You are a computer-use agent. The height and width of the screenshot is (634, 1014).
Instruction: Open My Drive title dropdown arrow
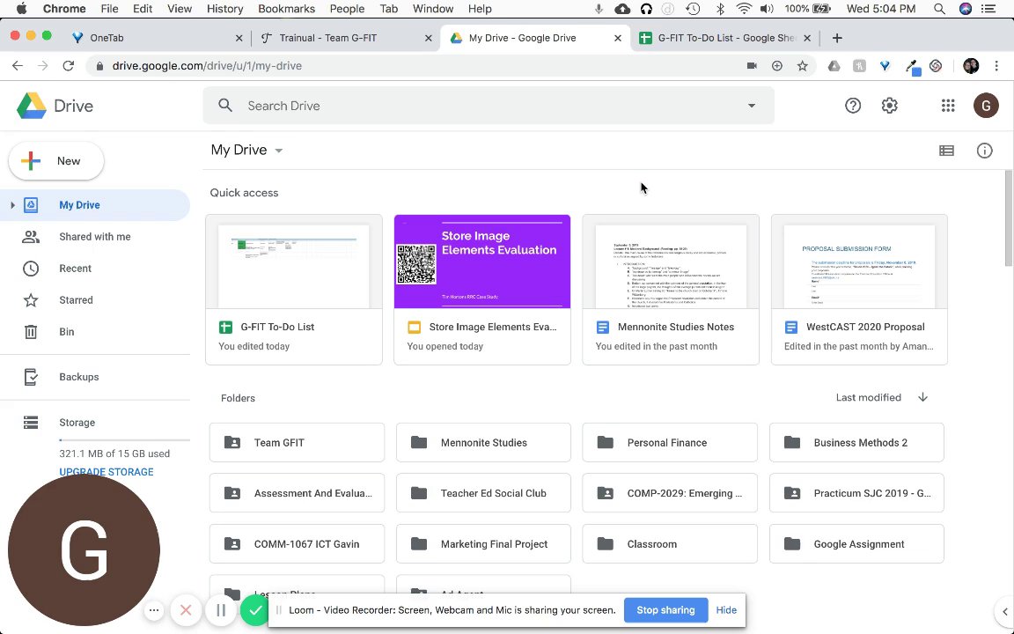click(278, 151)
